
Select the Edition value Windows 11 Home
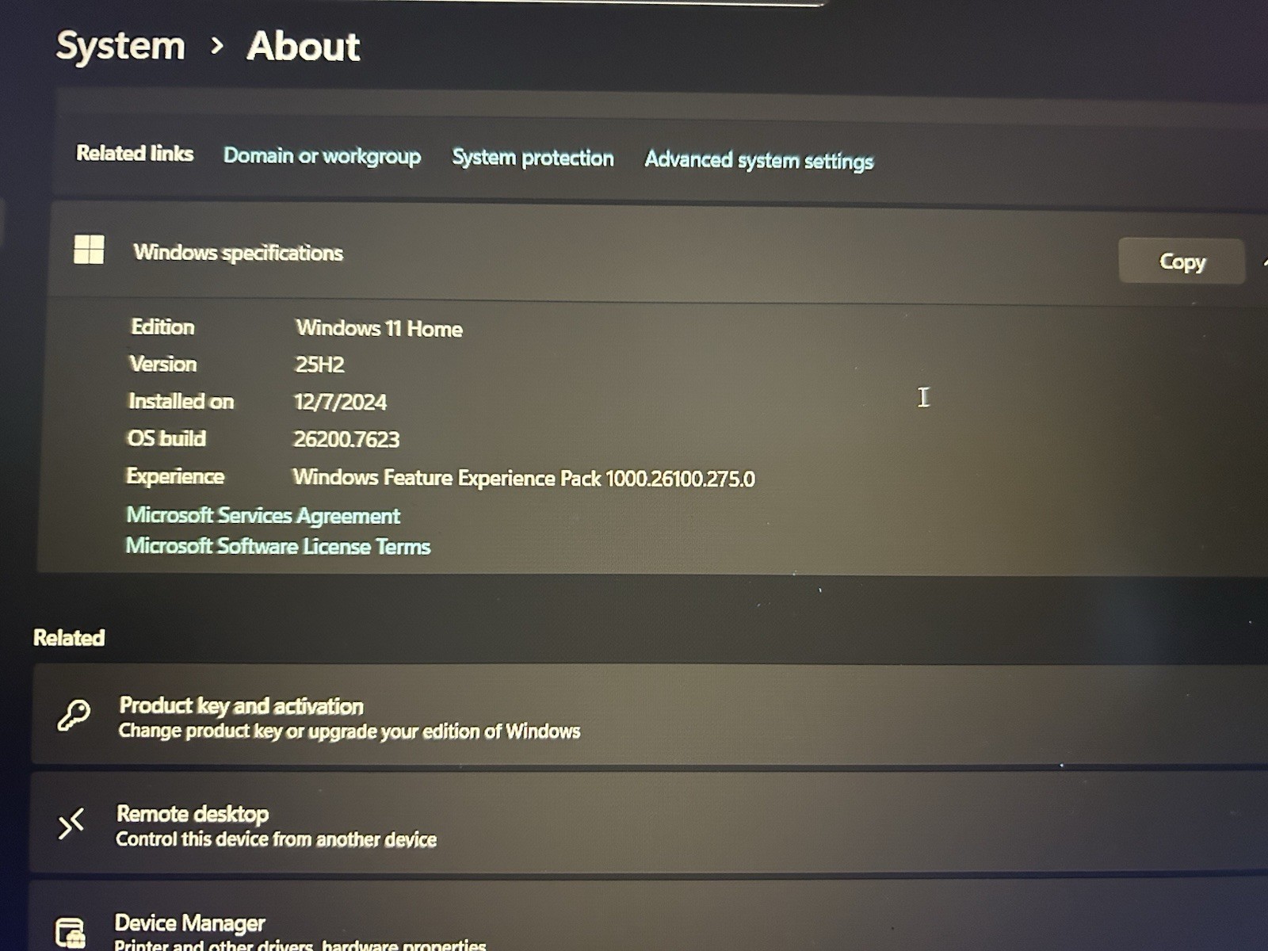pyautogui.click(x=379, y=328)
